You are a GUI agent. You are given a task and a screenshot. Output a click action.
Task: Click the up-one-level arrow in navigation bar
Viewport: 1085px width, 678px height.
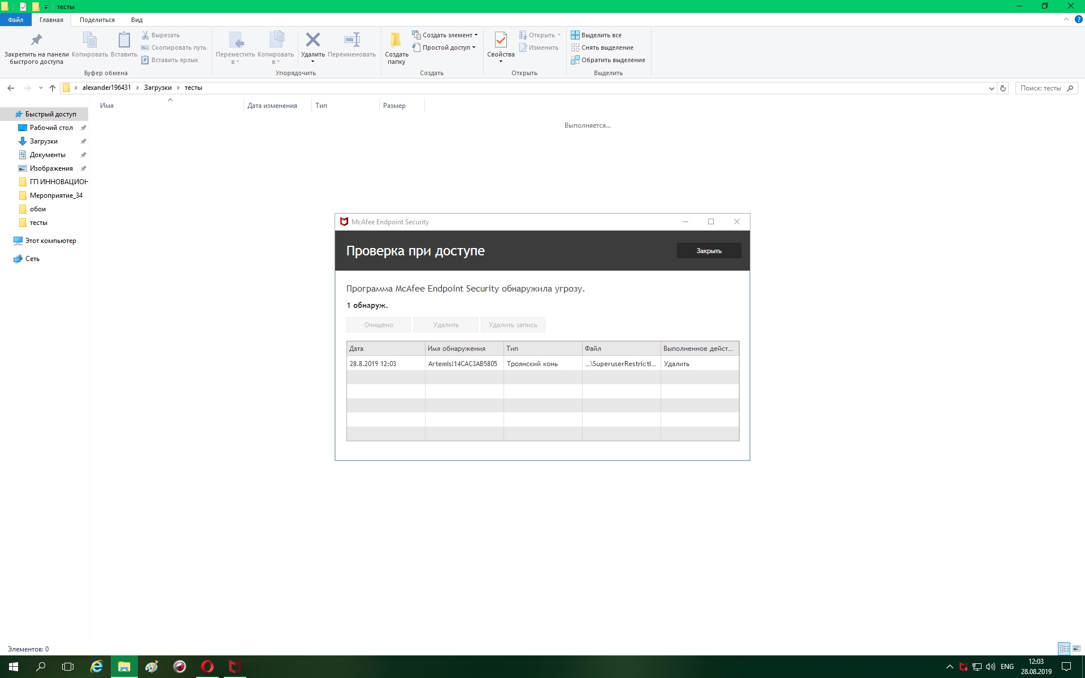[x=53, y=88]
